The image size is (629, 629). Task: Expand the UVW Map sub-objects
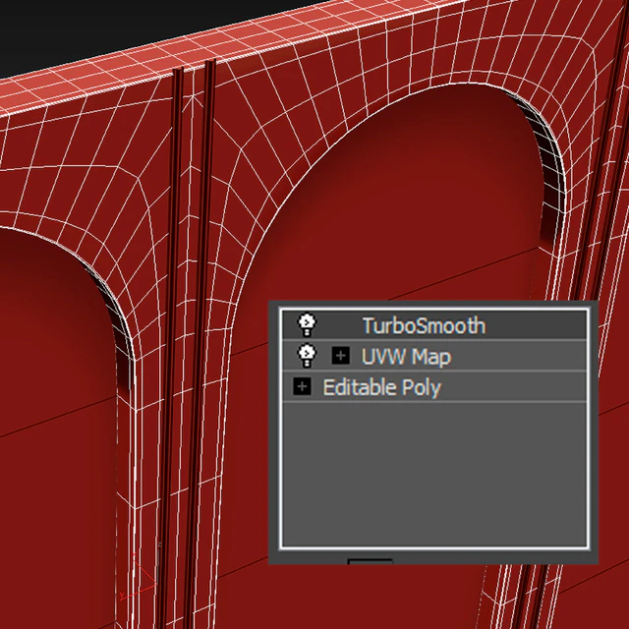(341, 356)
